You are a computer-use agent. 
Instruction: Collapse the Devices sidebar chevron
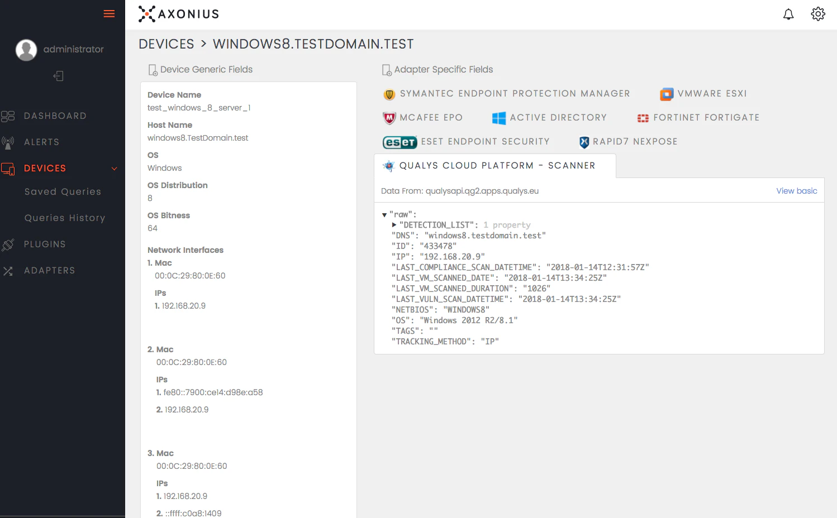click(115, 169)
